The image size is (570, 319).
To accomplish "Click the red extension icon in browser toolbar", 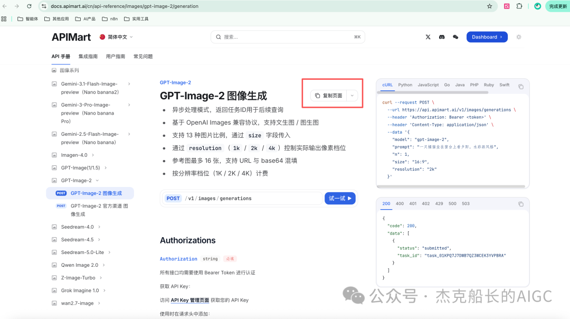I will click(x=506, y=6).
